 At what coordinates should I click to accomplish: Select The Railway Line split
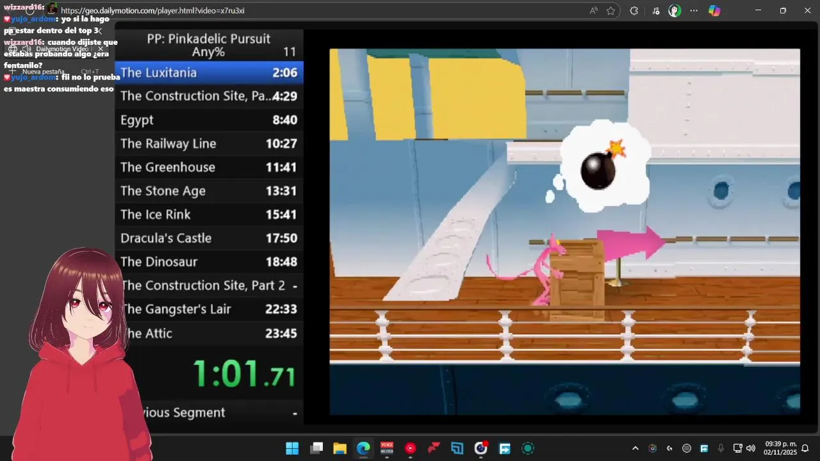click(x=209, y=143)
